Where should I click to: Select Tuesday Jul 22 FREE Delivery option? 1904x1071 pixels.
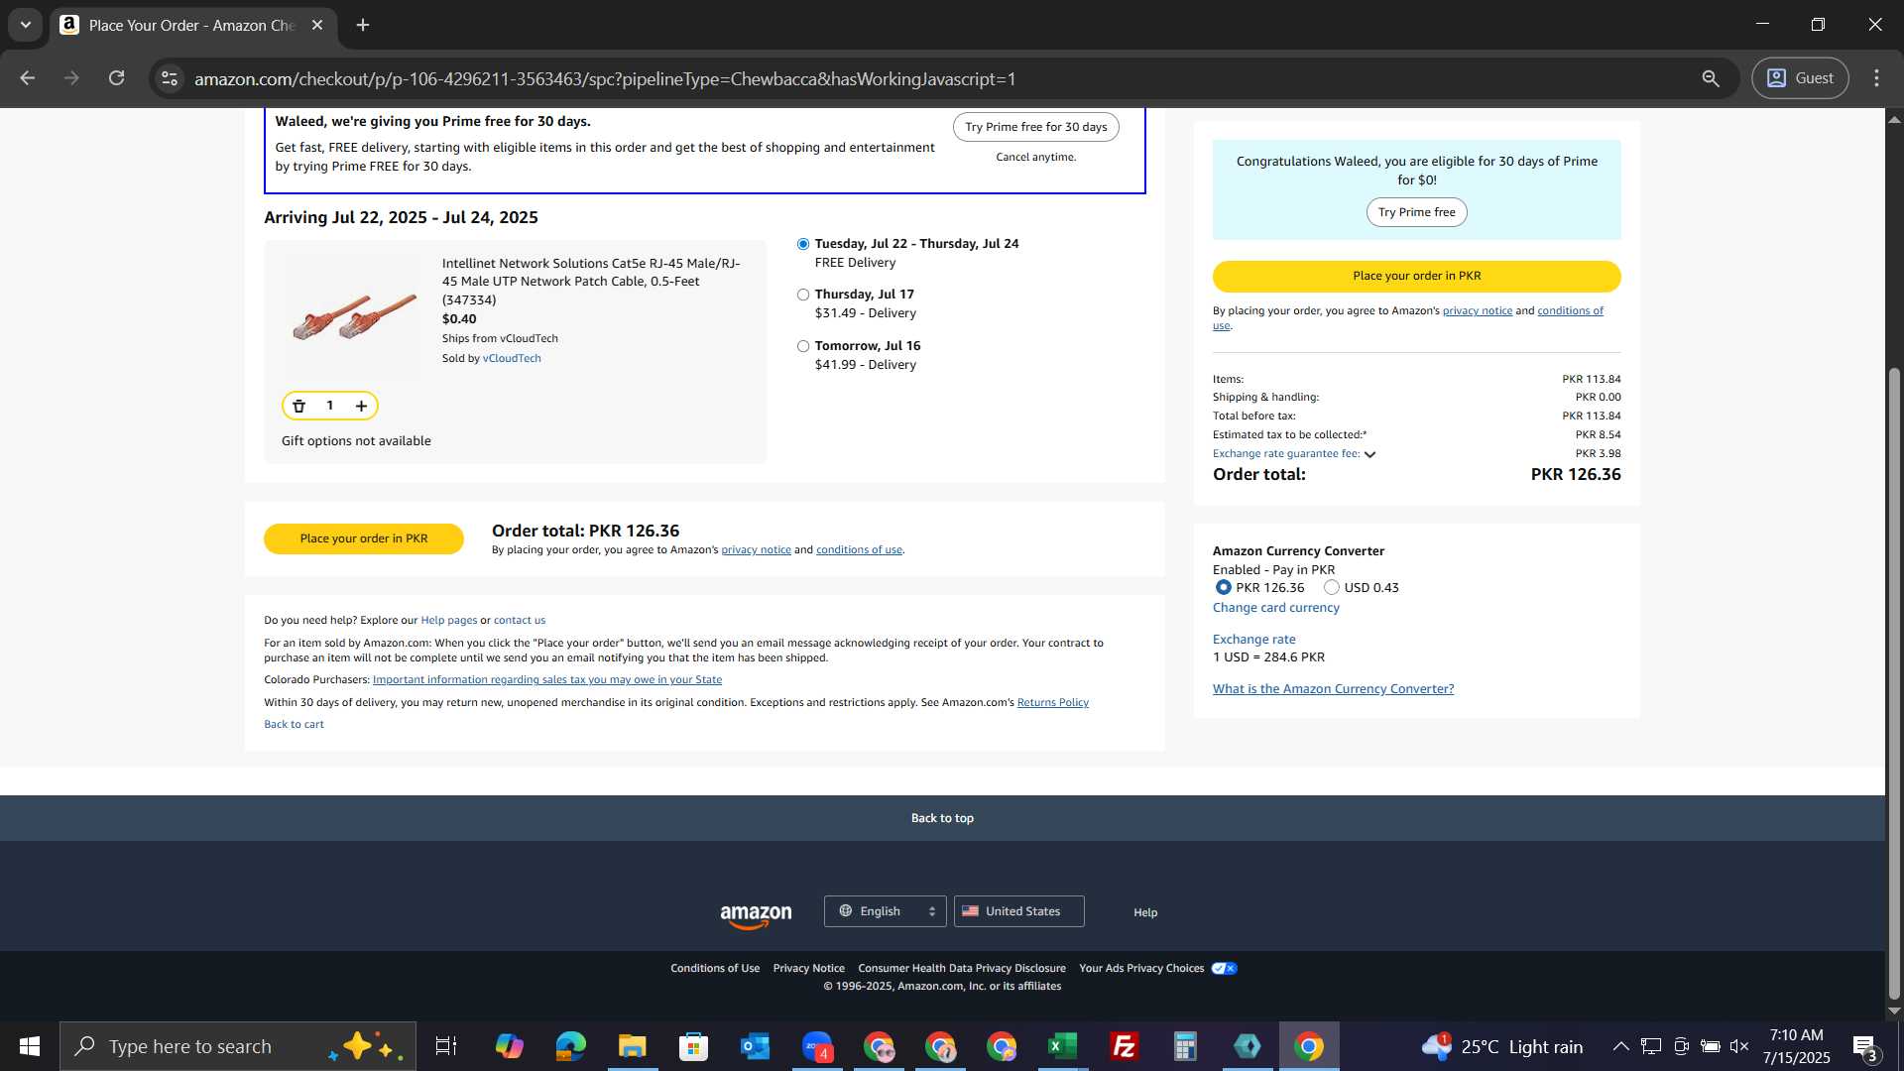(803, 244)
